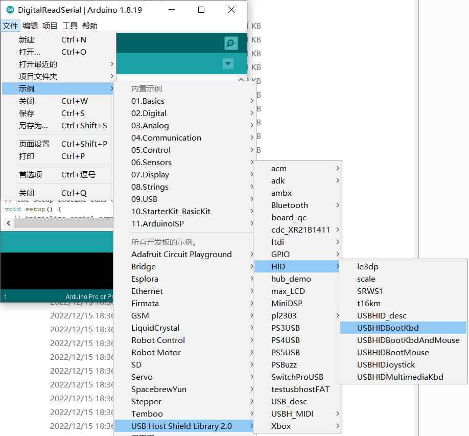This screenshot has width=469, height=436.
Task: Open 11.ArduinoISP examples
Action: tap(184, 224)
